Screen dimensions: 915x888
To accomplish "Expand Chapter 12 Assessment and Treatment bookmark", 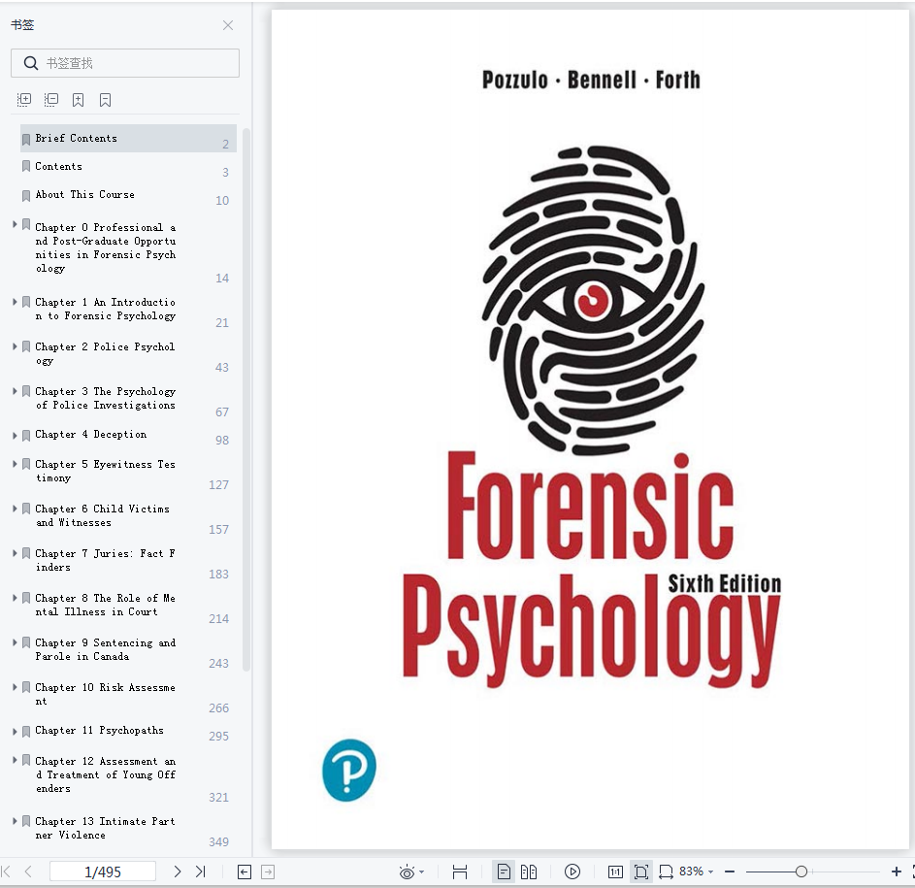I will [15, 760].
